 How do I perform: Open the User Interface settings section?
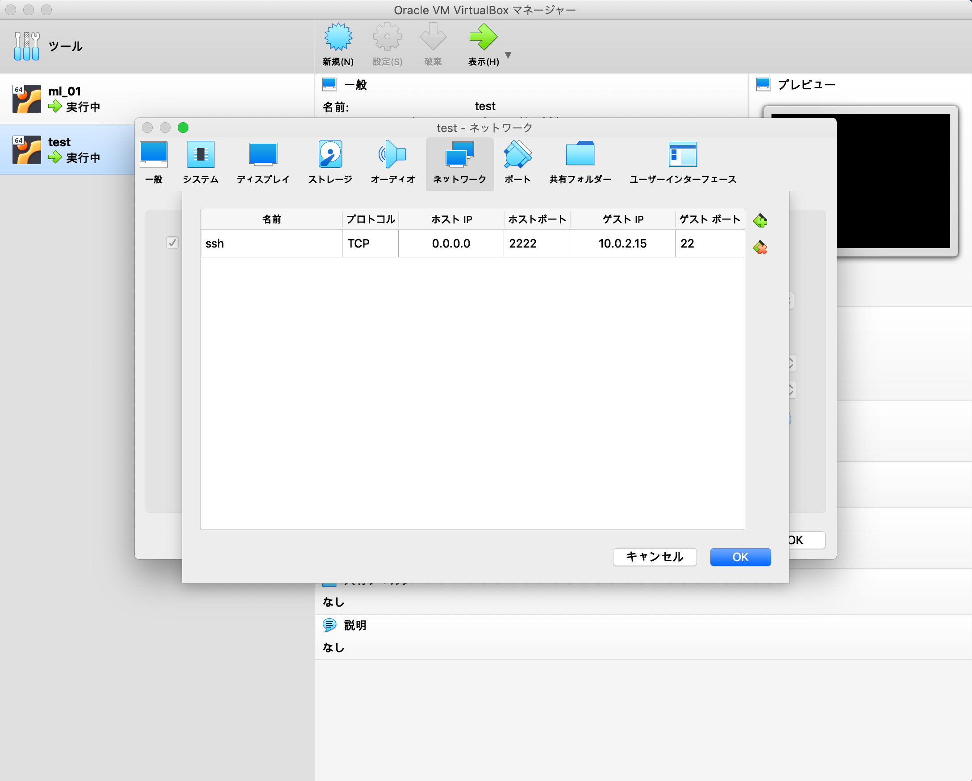pyautogui.click(x=683, y=163)
